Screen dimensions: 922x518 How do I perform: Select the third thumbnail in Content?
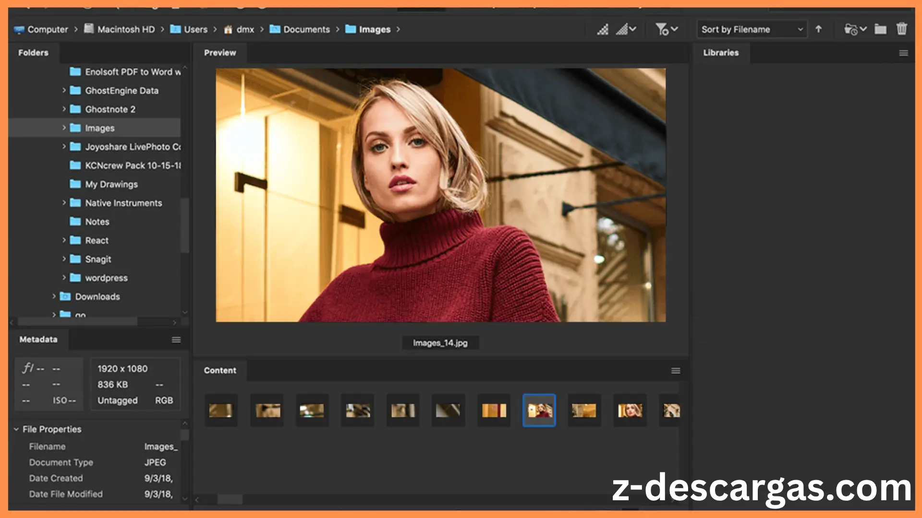(x=312, y=411)
